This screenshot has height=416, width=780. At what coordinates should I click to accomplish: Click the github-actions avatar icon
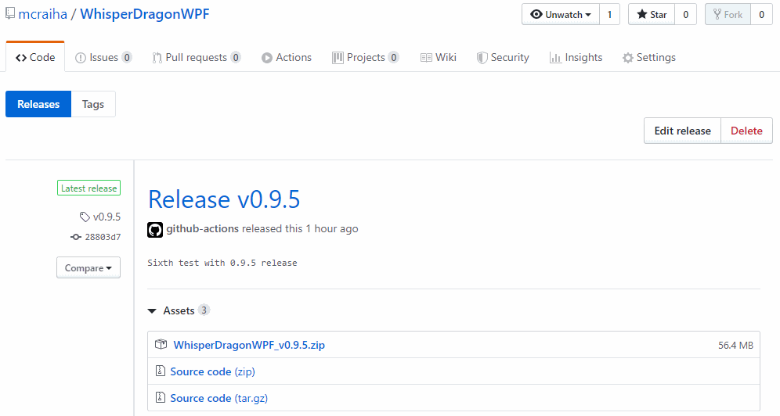155,229
